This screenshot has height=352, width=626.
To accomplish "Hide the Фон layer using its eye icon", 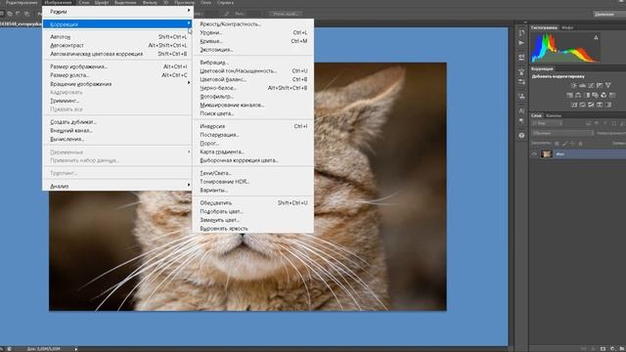I will point(535,154).
